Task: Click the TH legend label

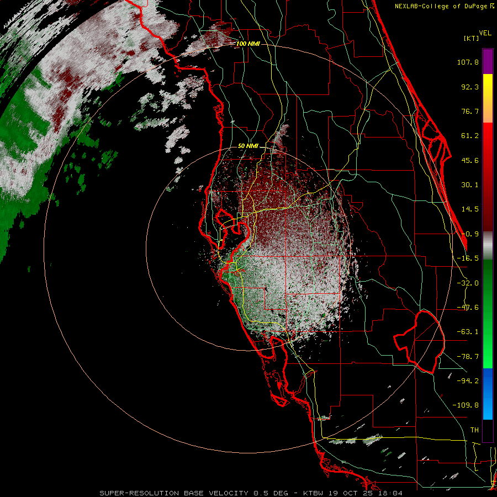Action: [474, 430]
